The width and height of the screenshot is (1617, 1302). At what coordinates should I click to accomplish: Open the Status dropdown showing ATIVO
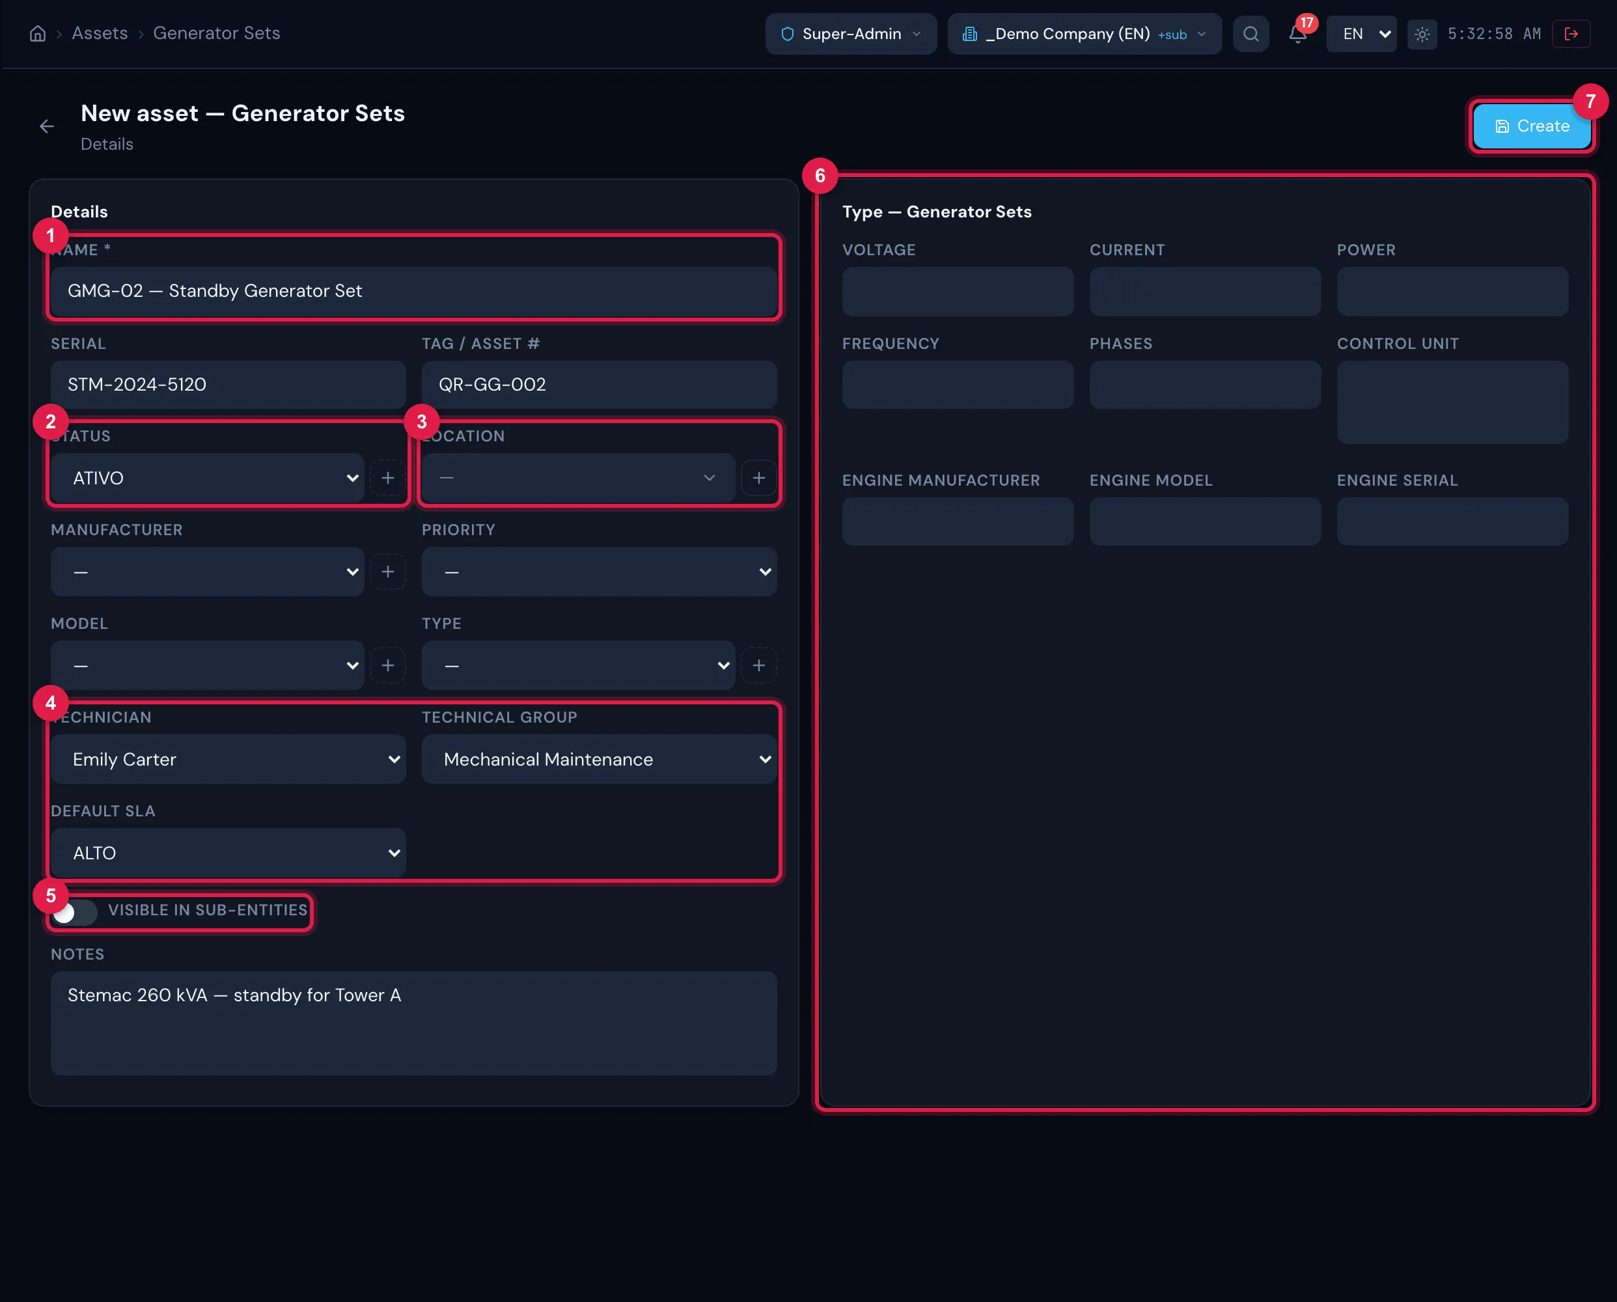click(208, 478)
